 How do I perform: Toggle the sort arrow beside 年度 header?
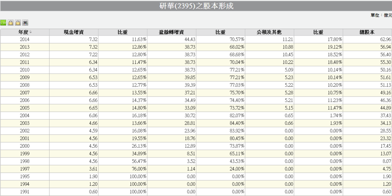(31, 32)
